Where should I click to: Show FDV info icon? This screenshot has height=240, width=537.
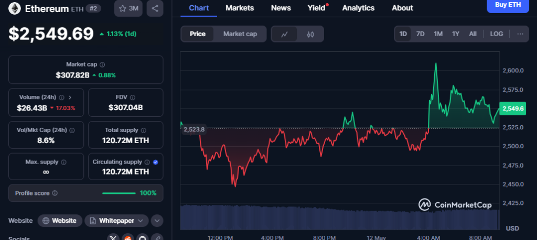point(133,97)
